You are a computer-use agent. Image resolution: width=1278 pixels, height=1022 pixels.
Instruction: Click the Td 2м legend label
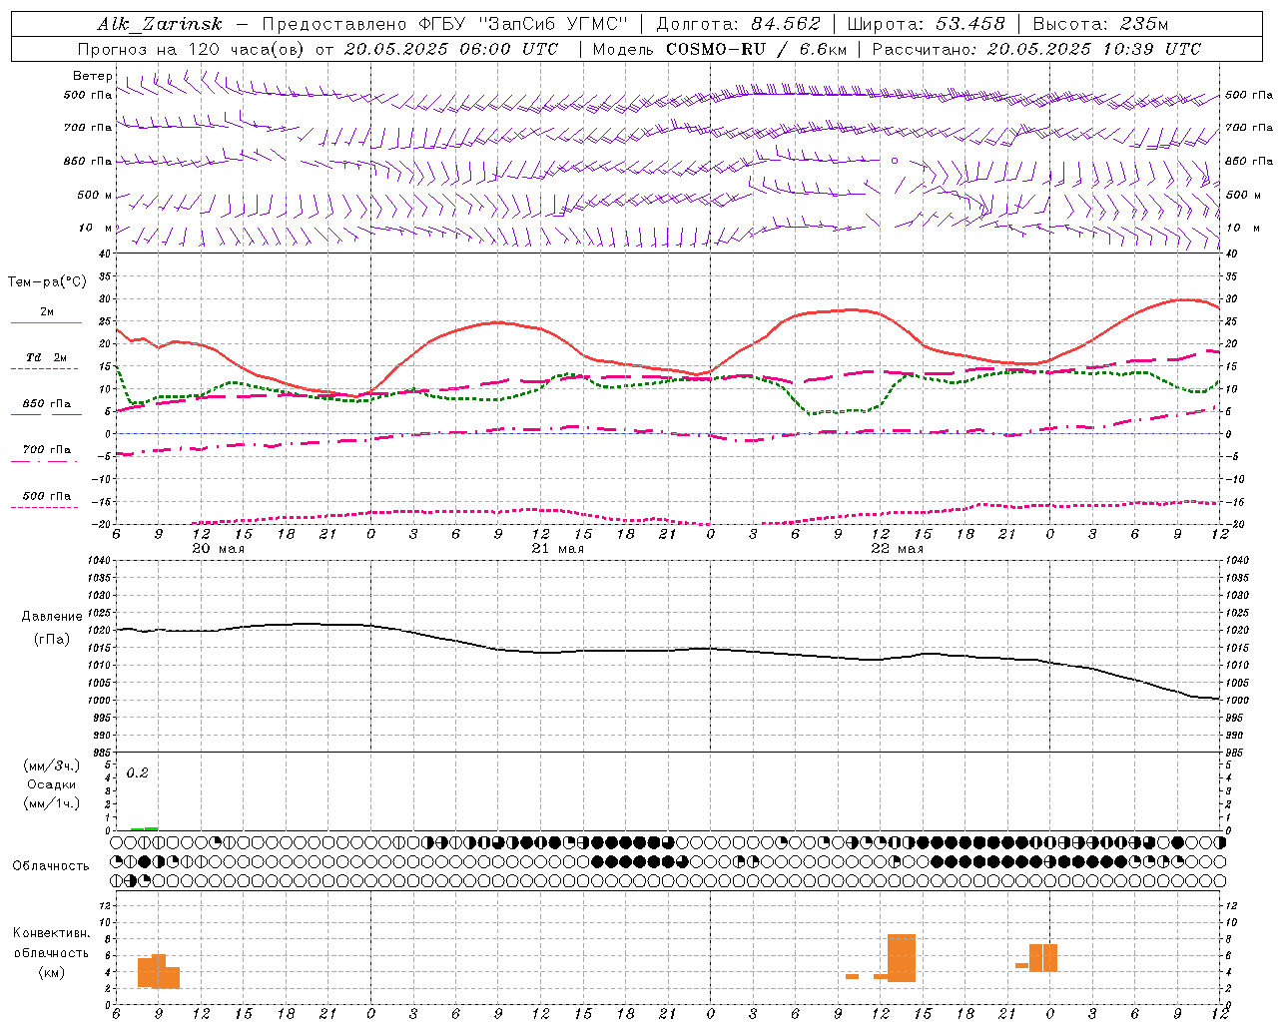pyautogui.click(x=47, y=357)
